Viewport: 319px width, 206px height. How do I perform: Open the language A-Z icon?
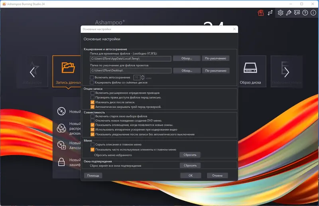point(297,13)
